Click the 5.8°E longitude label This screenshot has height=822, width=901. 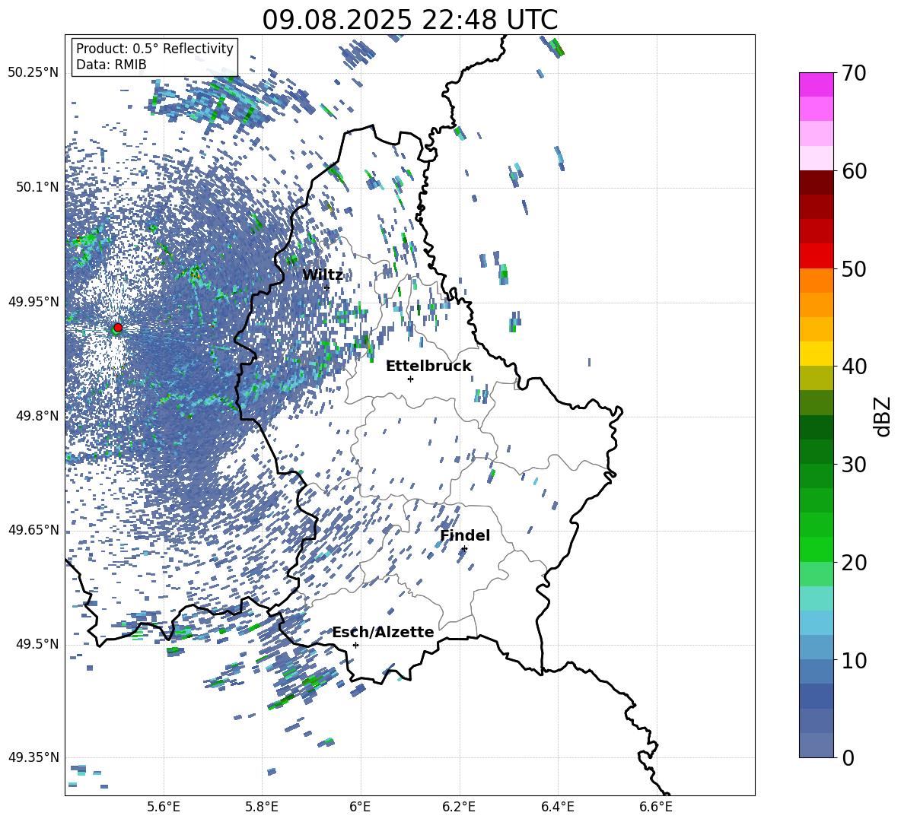coord(262,807)
